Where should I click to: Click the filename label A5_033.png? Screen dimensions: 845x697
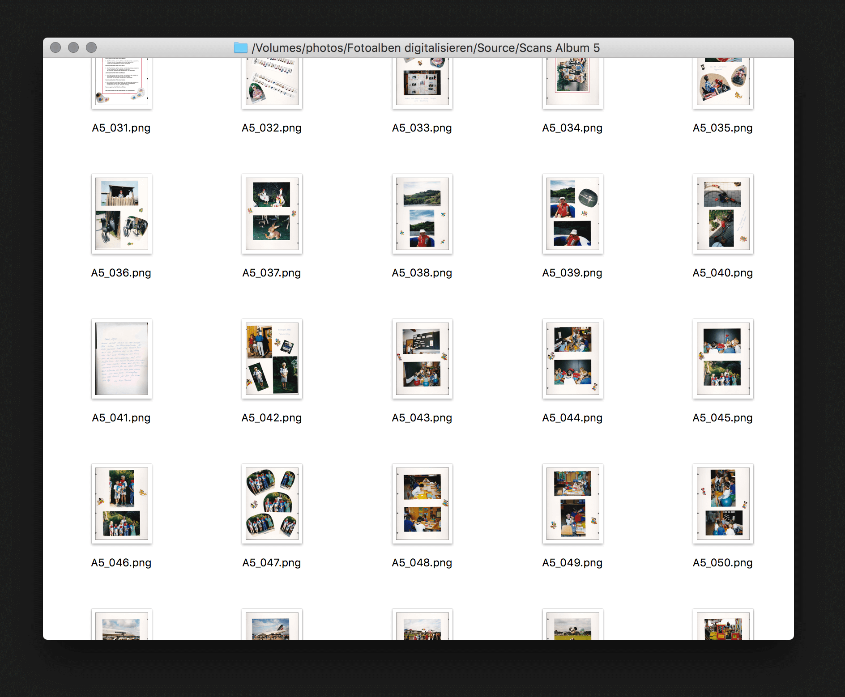[422, 127]
